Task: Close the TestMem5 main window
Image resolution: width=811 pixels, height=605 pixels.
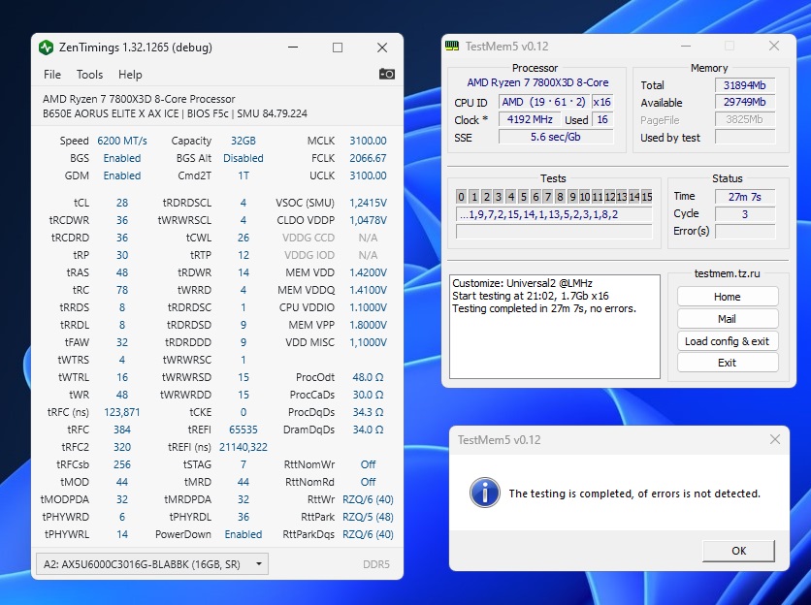Action: pos(773,46)
